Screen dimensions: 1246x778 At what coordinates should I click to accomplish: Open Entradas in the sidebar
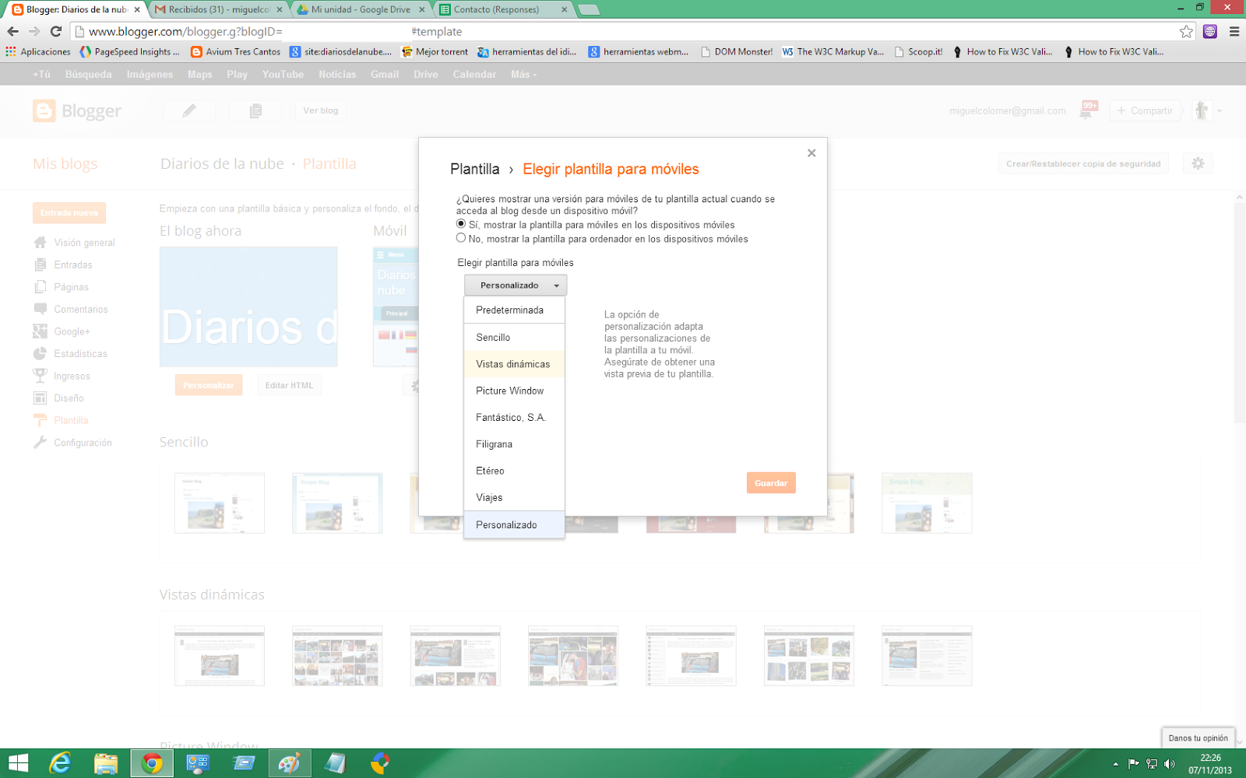(63, 265)
